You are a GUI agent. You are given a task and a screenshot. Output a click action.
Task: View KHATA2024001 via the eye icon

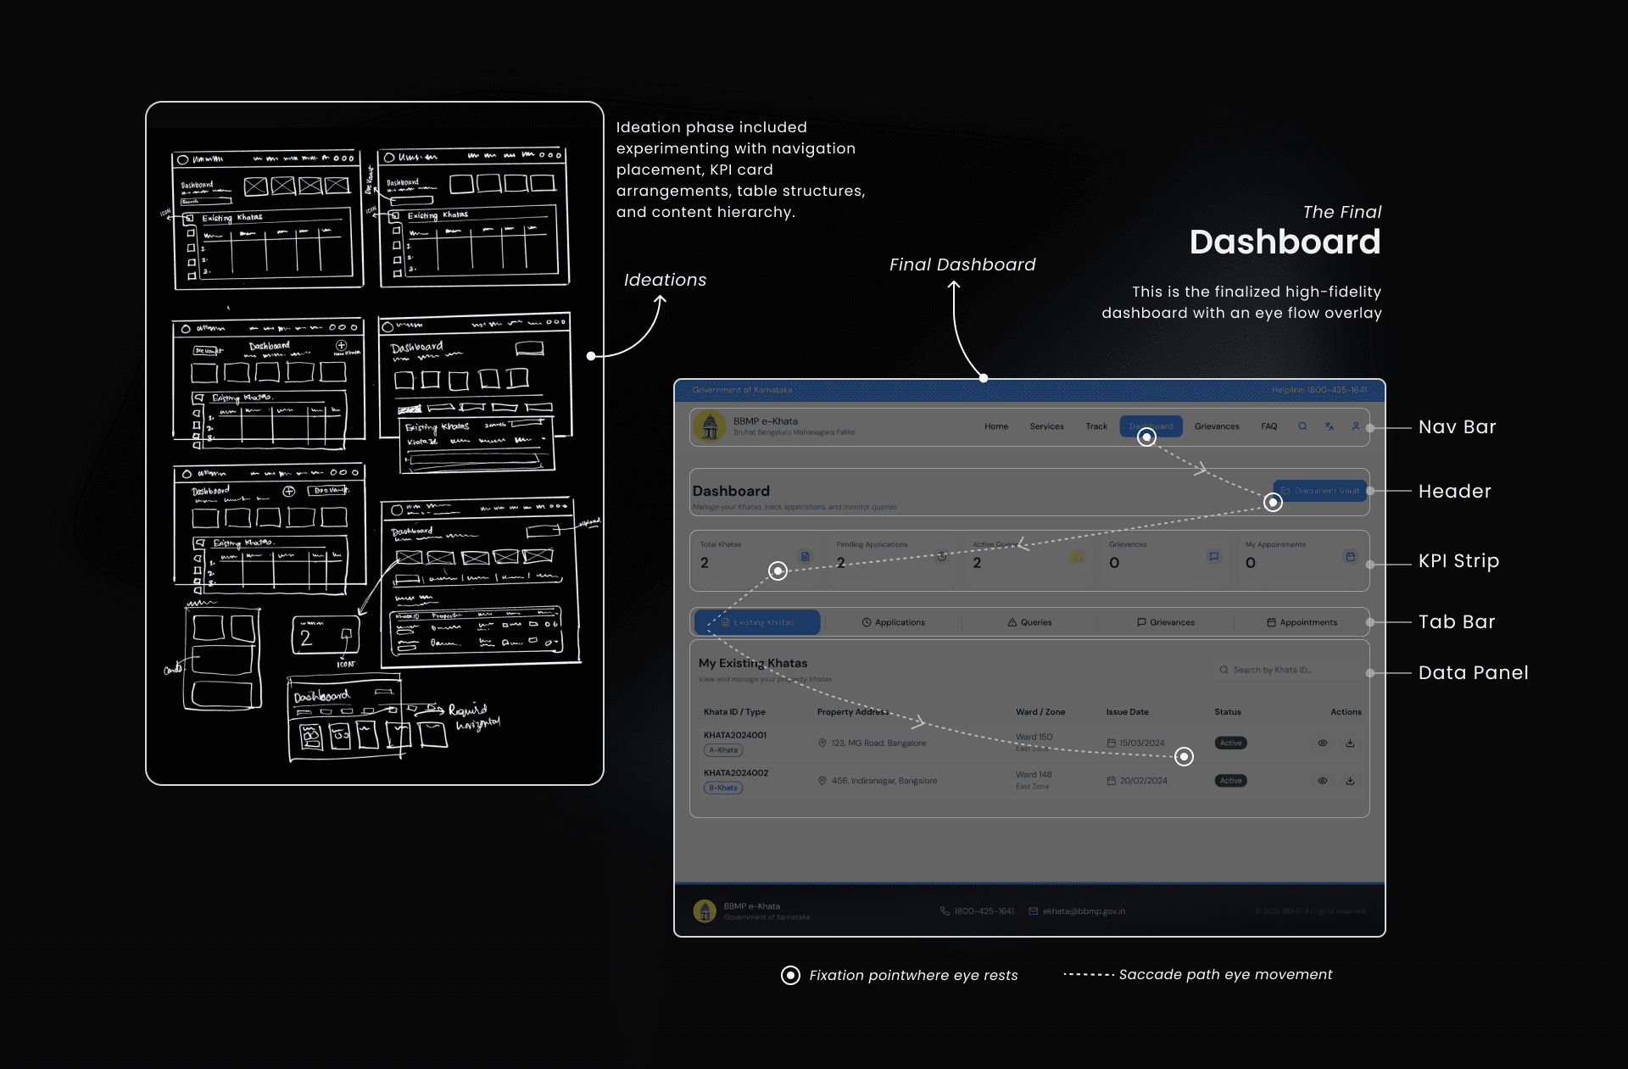coord(1322,743)
